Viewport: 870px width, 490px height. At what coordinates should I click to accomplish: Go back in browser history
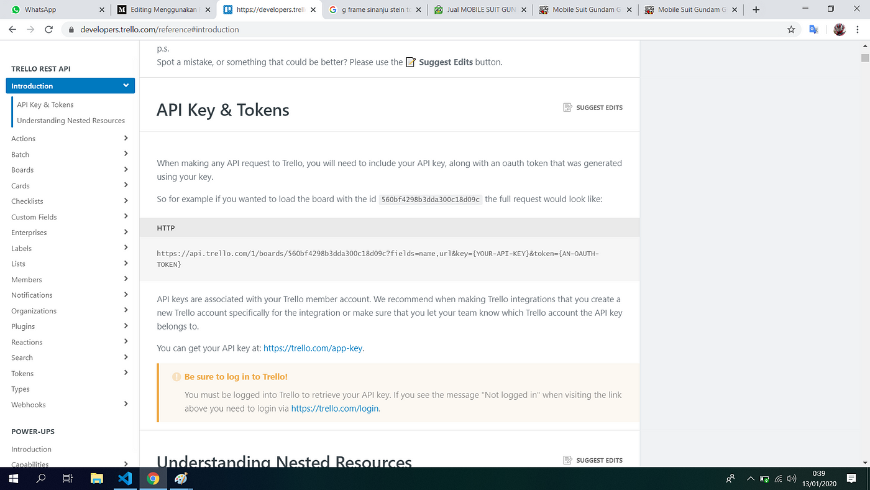tap(12, 29)
